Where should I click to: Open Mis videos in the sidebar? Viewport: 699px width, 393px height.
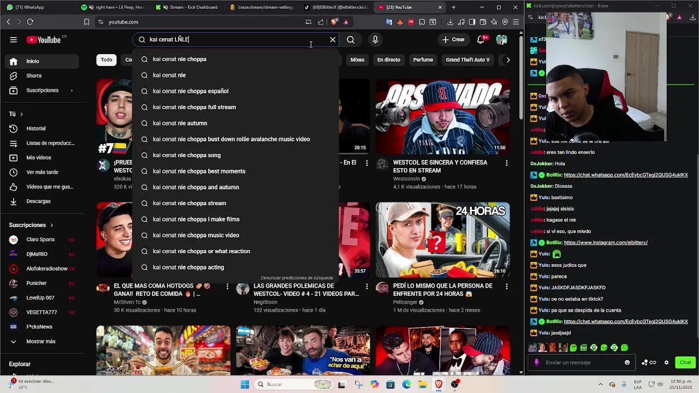coord(42,158)
